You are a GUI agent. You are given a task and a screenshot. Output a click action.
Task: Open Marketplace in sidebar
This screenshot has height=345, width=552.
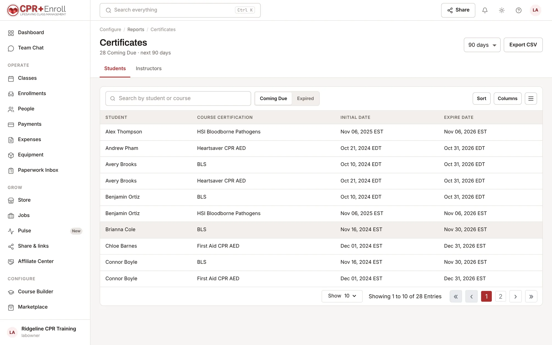pyautogui.click(x=45, y=307)
